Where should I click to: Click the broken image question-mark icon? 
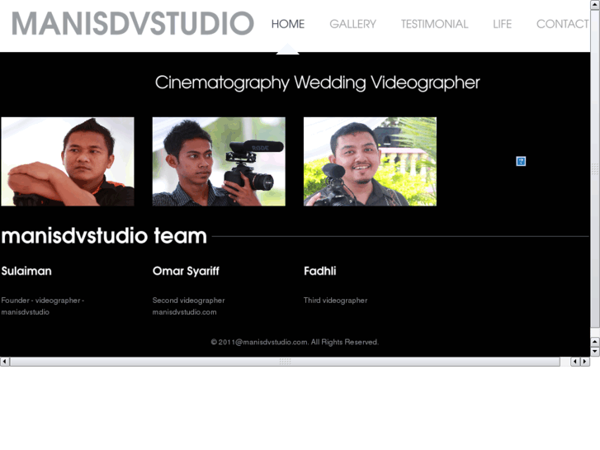click(521, 161)
